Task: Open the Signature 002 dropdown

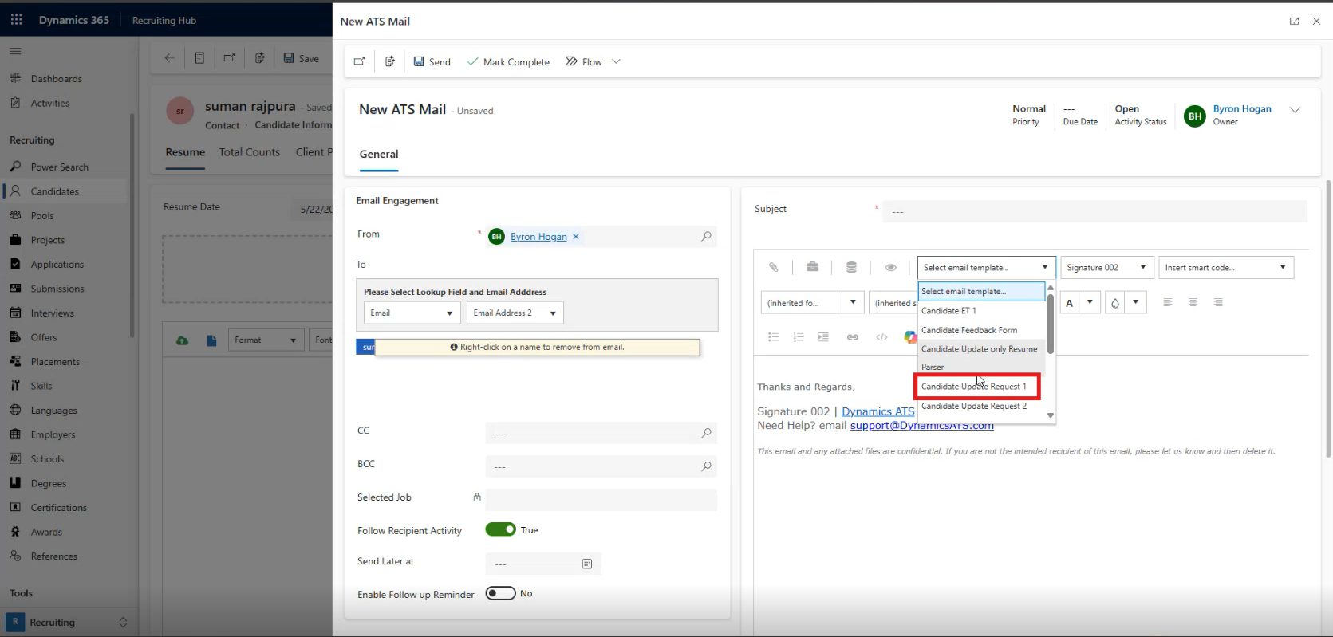Action: tap(1106, 268)
